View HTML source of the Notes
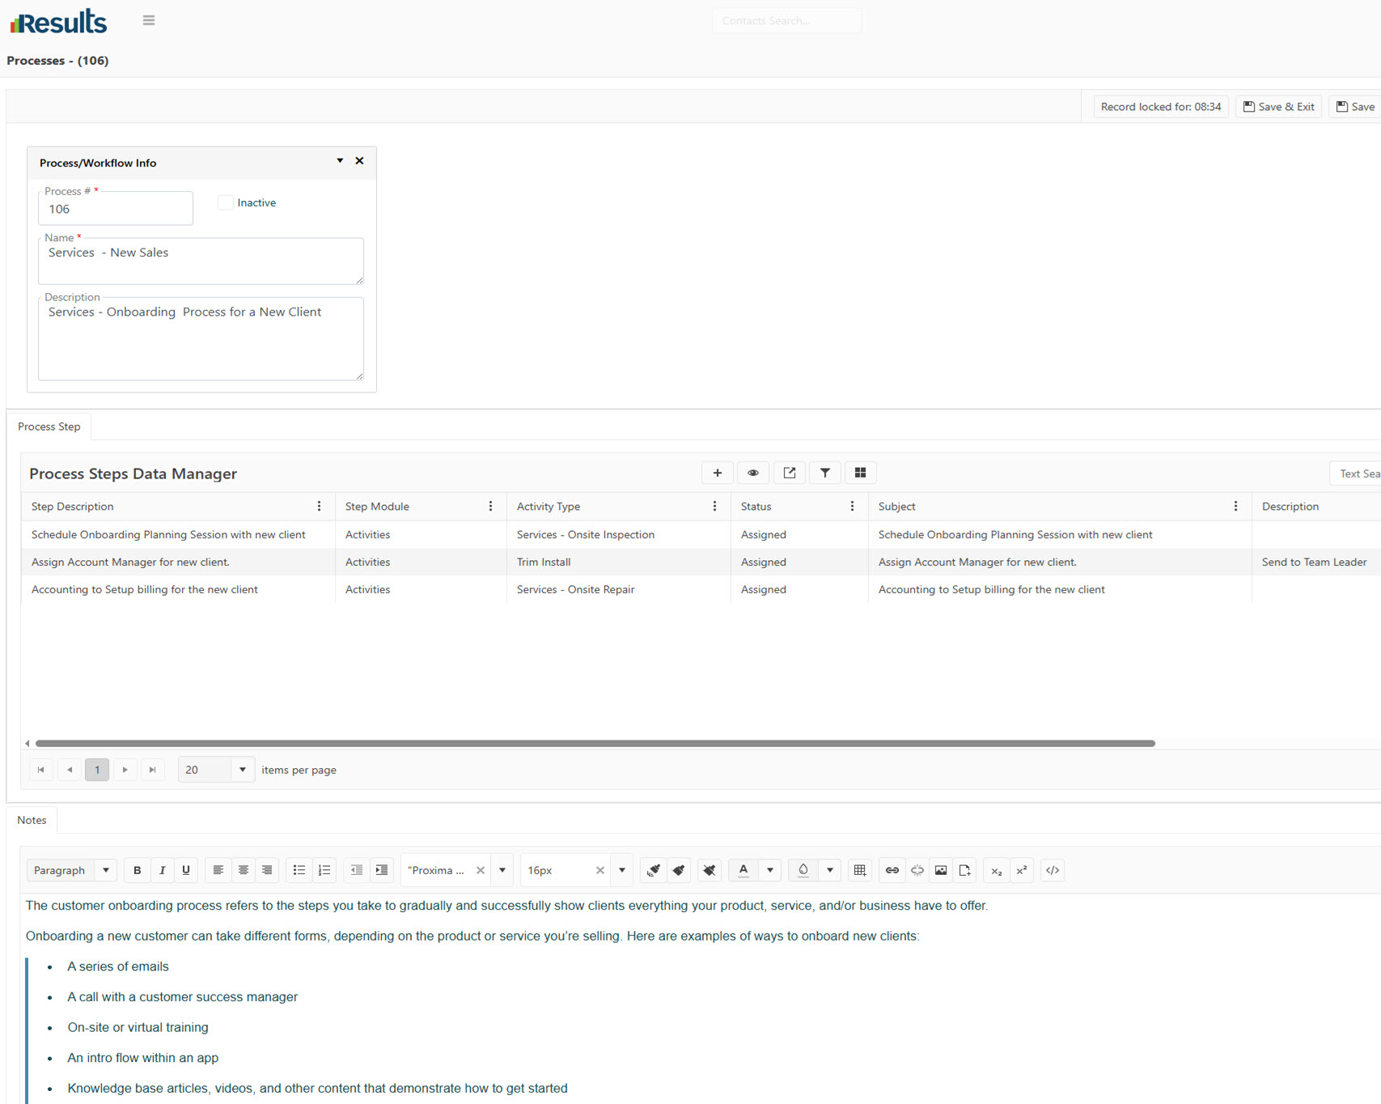1381x1104 pixels. click(1052, 870)
